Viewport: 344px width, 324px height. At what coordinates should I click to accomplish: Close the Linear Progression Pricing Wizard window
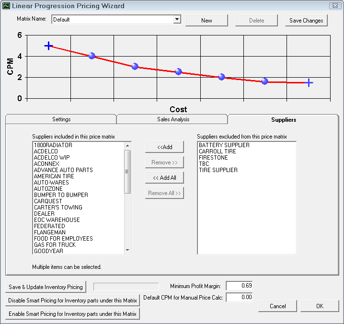(334, 6)
